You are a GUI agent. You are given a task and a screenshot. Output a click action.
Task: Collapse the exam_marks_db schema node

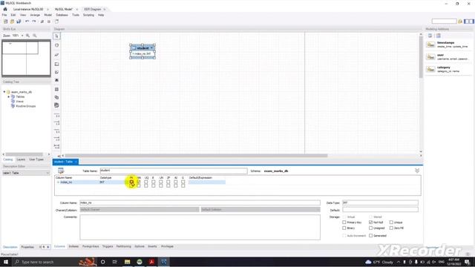pyautogui.click(x=4, y=92)
